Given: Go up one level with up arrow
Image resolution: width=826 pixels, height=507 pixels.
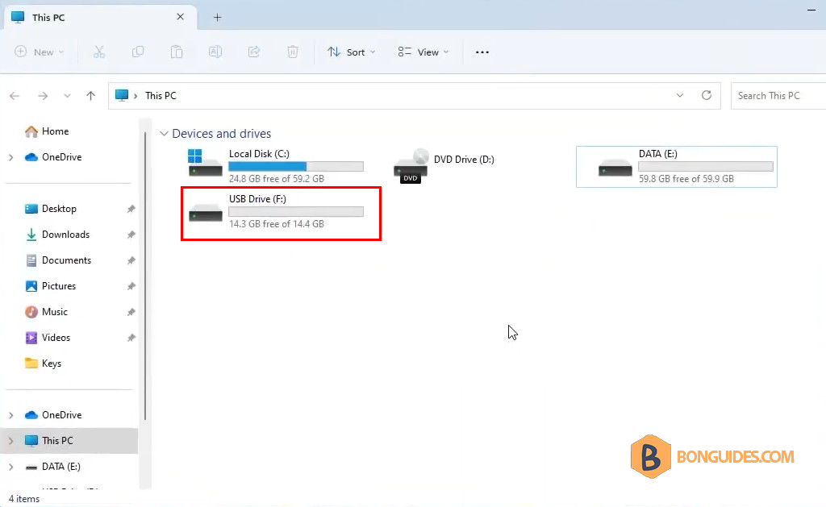Looking at the screenshot, I should [x=90, y=95].
